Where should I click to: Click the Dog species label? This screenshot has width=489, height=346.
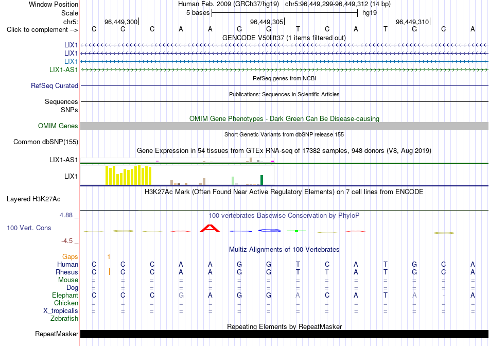[72, 288]
